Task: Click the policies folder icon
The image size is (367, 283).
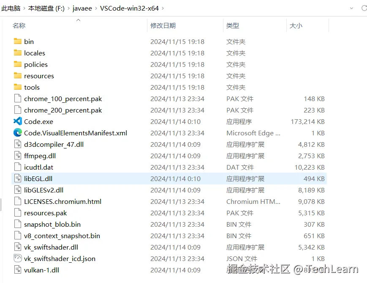Action: tap(18, 64)
